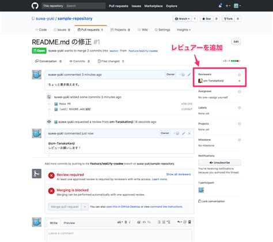273x242 pixels.
Task: Open the Labels gear icon
Action: (240, 108)
